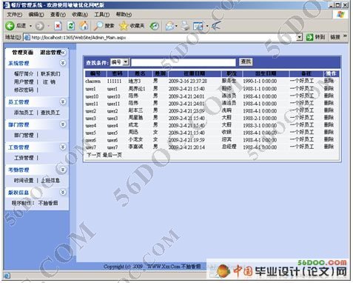Click the Windows flag logo icon
Viewport: 353px width, 283px height.
coord(340,14)
